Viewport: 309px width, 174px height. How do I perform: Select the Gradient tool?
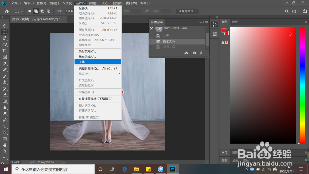pos(5,101)
